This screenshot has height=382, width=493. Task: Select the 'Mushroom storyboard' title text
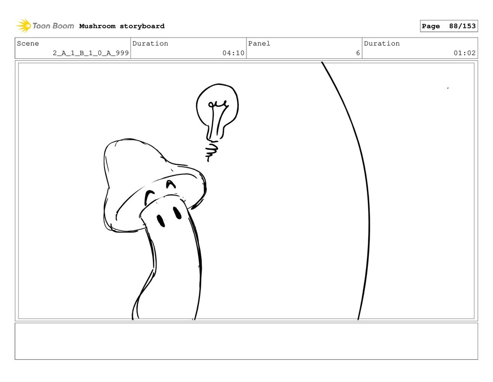122,26
